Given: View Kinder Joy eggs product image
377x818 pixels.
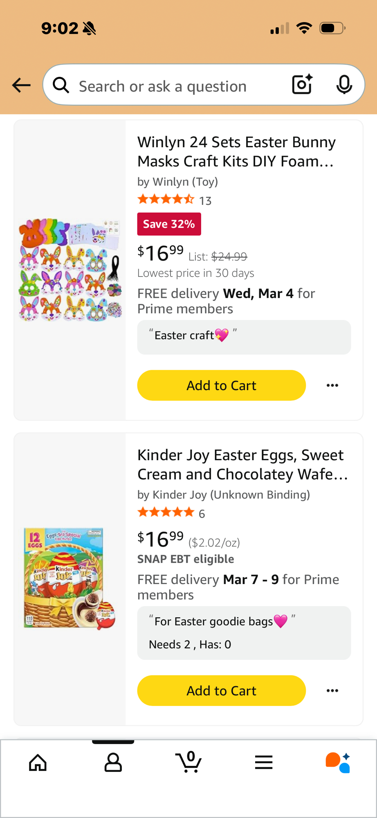Looking at the screenshot, I should pos(70,579).
